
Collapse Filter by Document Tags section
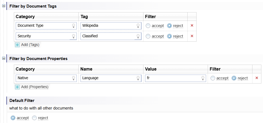tap(4, 6)
